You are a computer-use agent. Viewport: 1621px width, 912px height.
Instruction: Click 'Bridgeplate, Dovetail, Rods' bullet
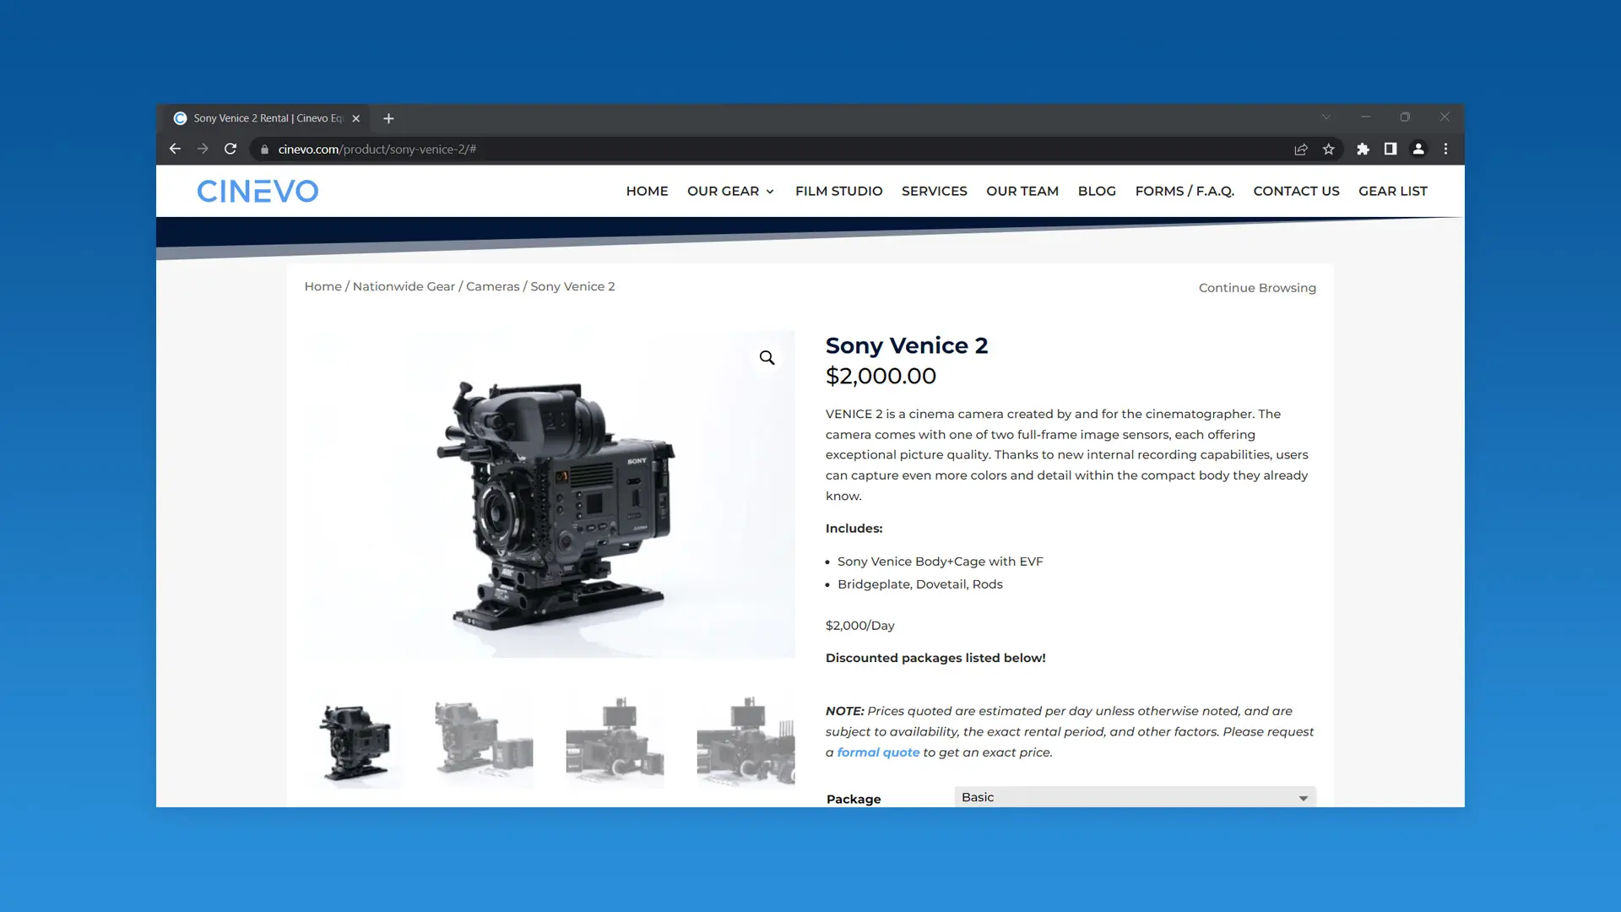pyautogui.click(x=919, y=584)
